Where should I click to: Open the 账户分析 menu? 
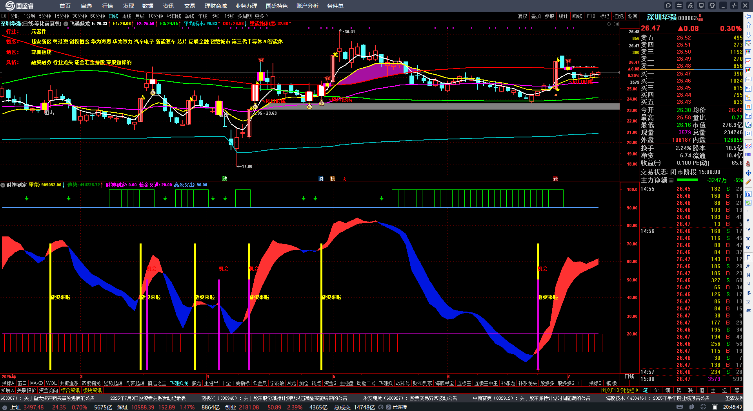click(x=307, y=6)
